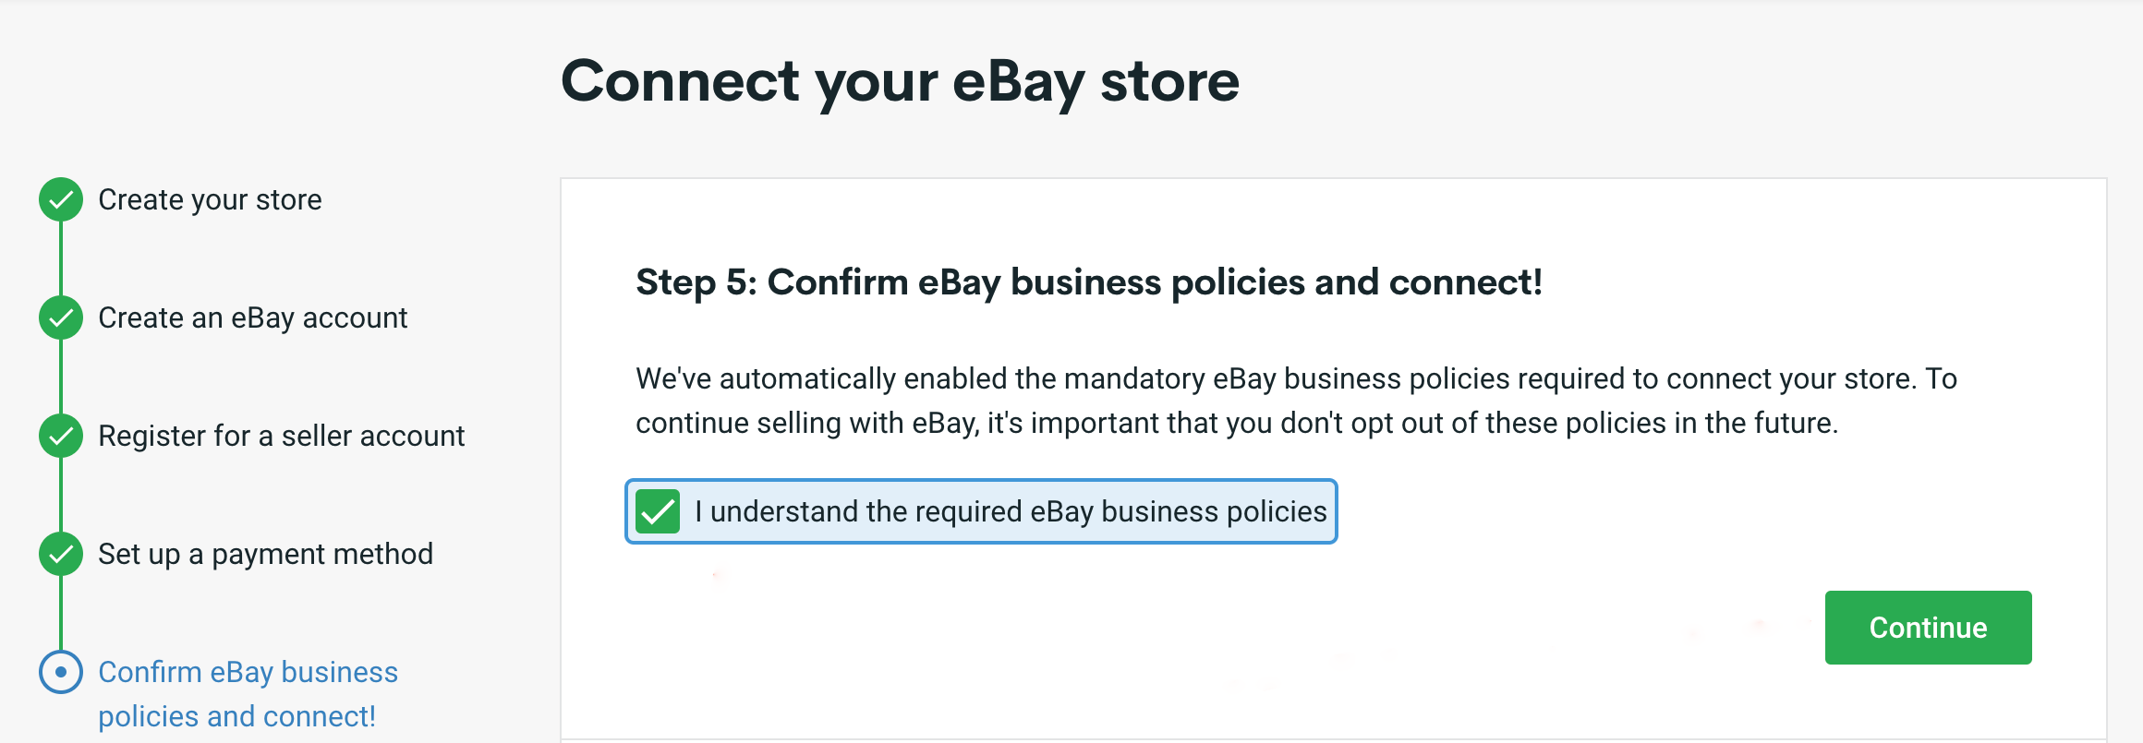Screen dimensions: 2143x743
Task: Jump to the Set up a payment method step
Action: 265,553
